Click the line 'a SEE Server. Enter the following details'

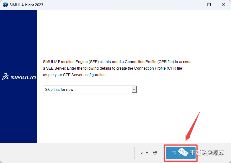113,68
